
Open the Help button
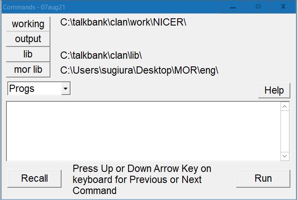click(x=274, y=90)
